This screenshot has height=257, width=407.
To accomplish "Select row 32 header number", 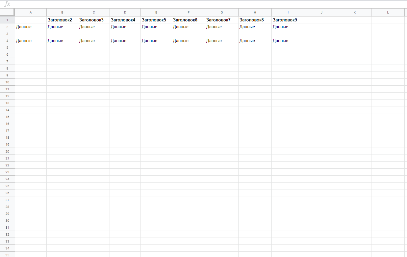I will (7, 234).
